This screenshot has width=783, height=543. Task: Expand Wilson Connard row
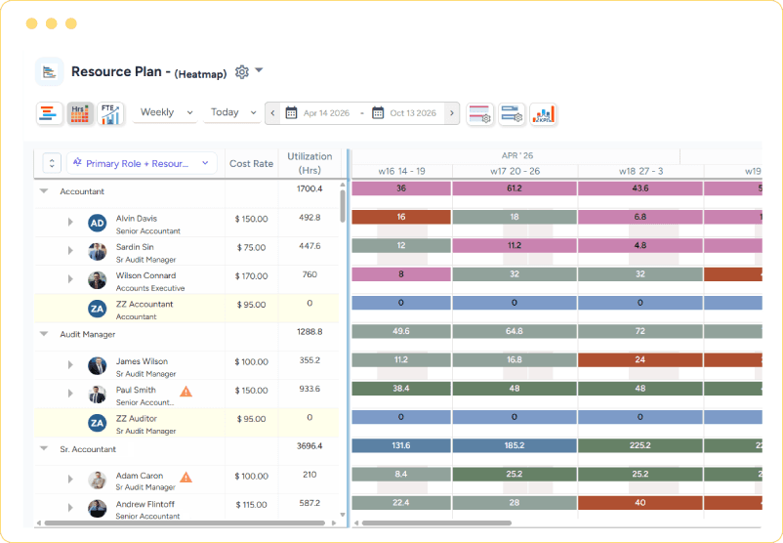click(x=70, y=279)
